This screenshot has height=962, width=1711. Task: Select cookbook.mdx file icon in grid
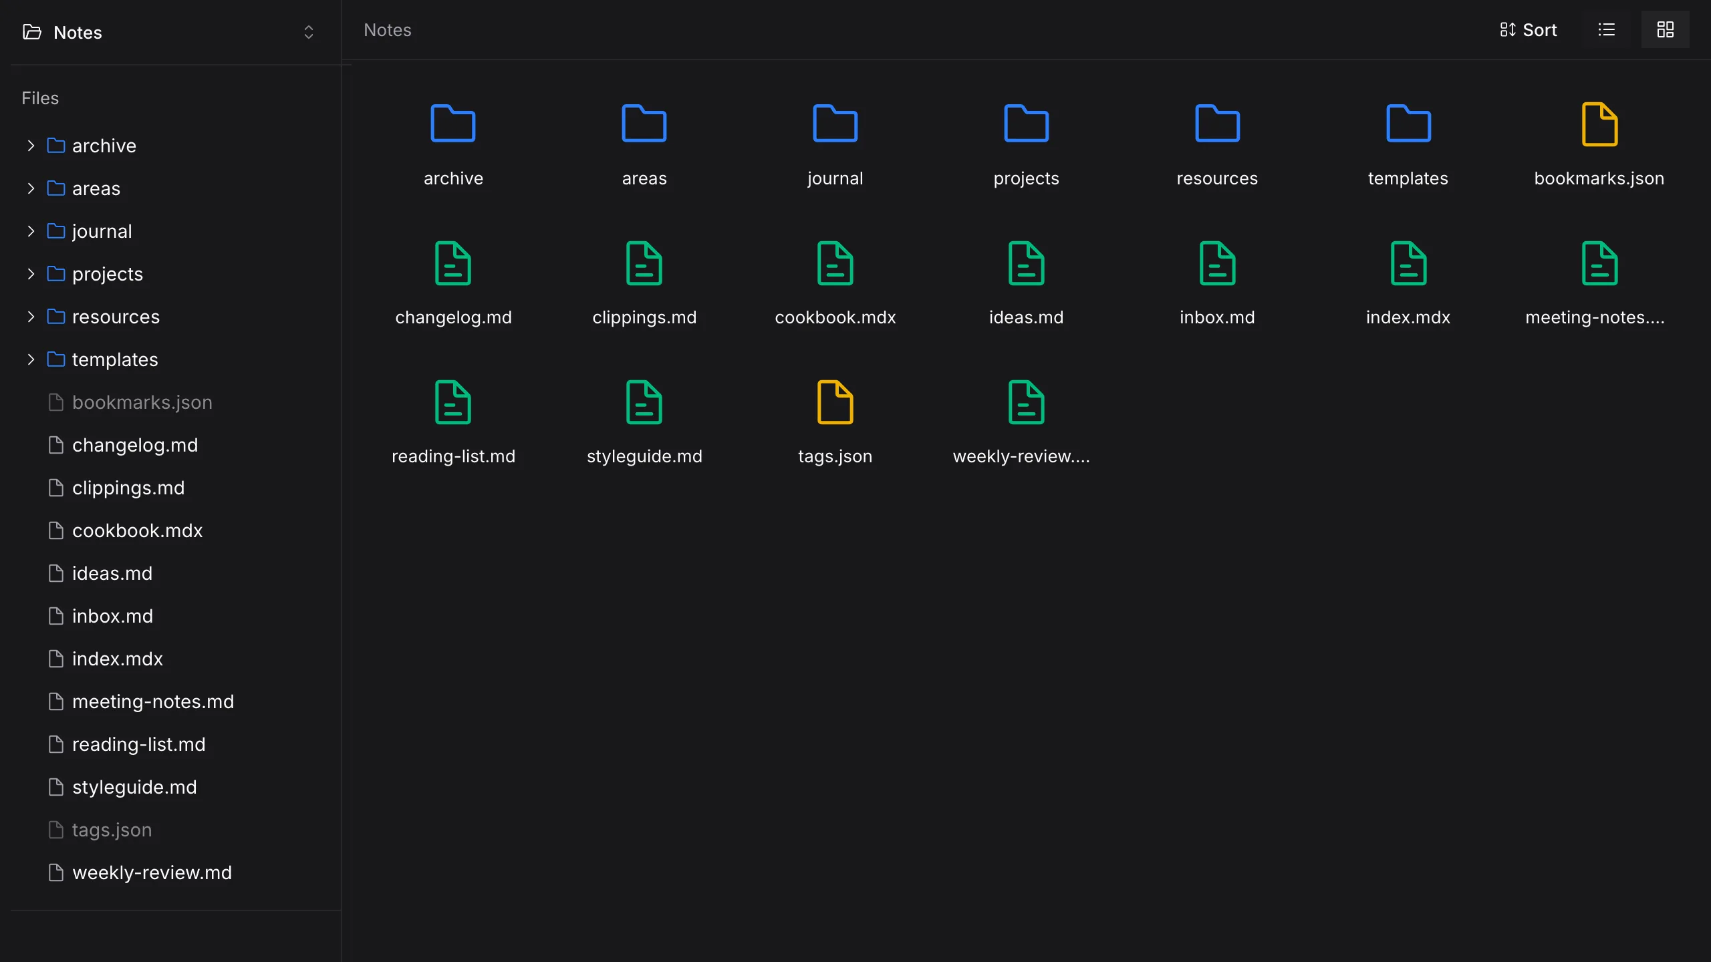pyautogui.click(x=835, y=263)
